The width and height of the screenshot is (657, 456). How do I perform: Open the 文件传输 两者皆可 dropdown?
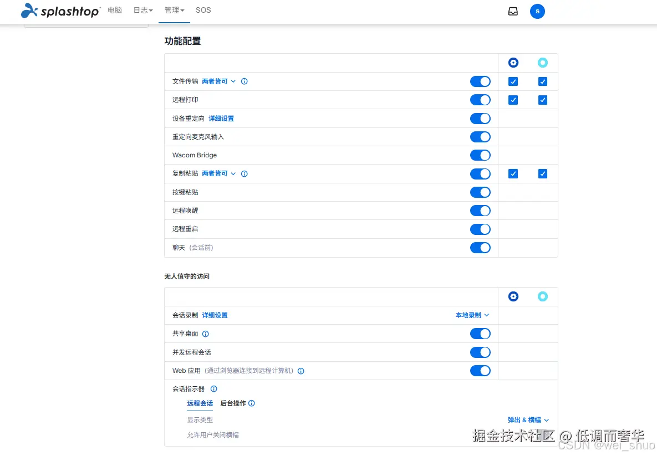pyautogui.click(x=217, y=81)
